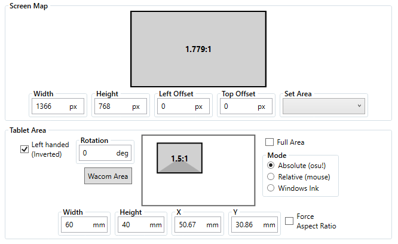This screenshot has width=398, height=244.
Task: Click the 1.779:1 screen map preview
Action: point(198,49)
